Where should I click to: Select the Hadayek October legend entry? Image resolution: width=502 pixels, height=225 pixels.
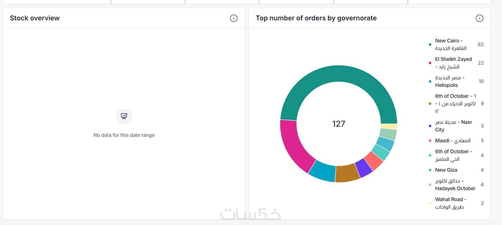coord(455,185)
